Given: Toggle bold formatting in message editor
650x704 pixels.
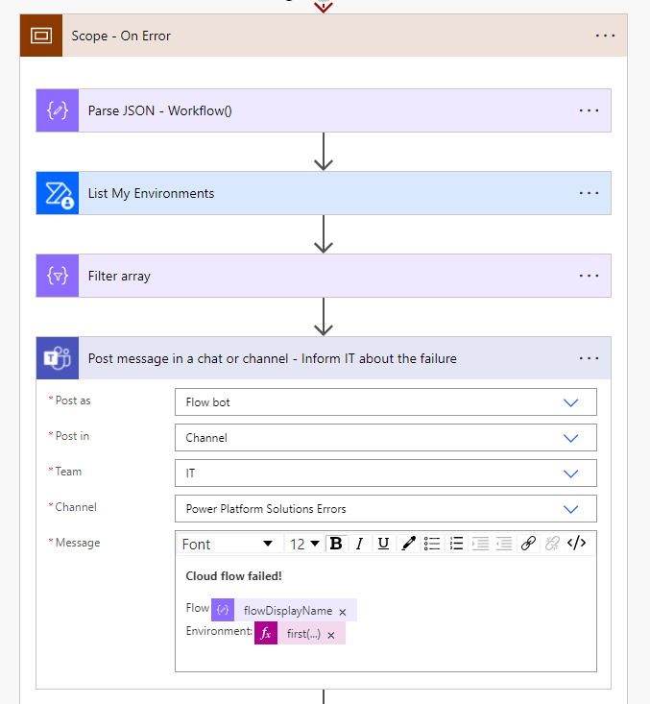Looking at the screenshot, I should (336, 544).
